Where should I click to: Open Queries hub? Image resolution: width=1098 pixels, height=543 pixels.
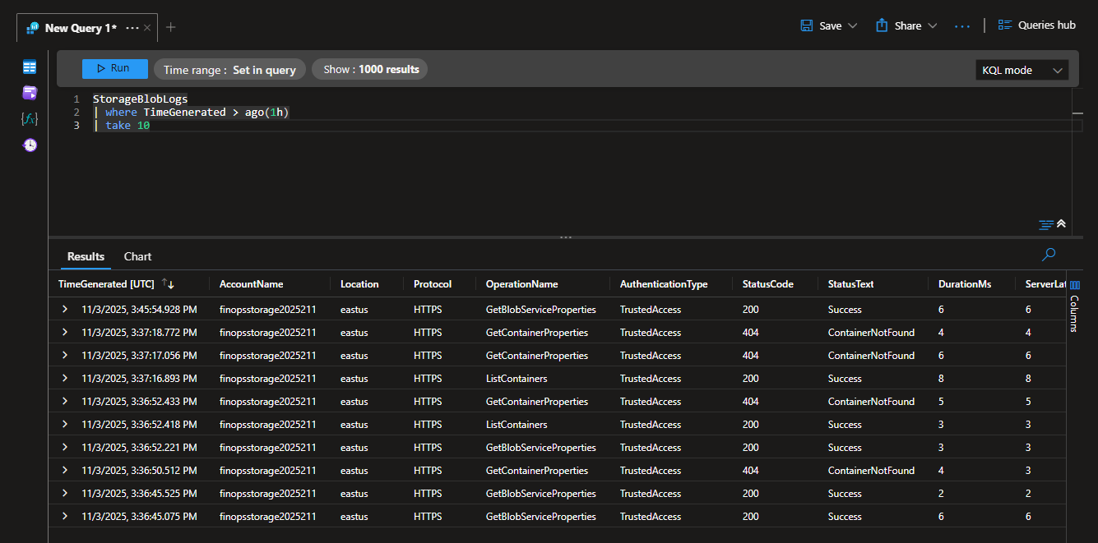pyautogui.click(x=1036, y=25)
